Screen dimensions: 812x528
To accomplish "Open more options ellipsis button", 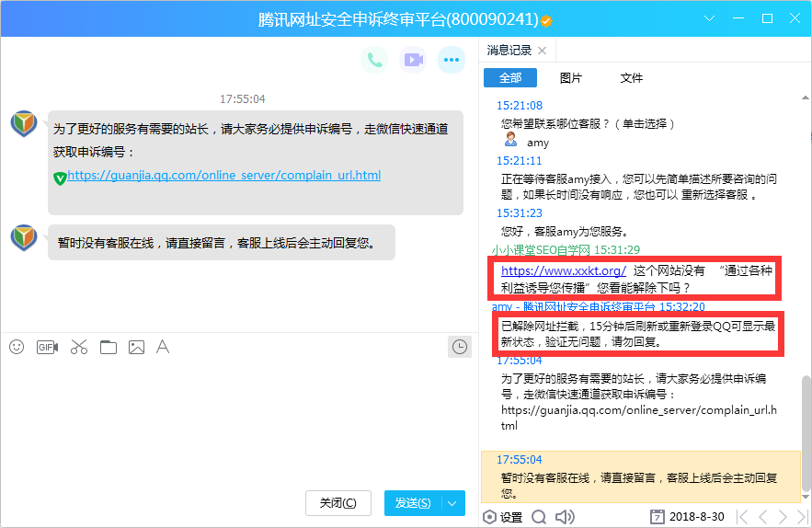I will [451, 60].
